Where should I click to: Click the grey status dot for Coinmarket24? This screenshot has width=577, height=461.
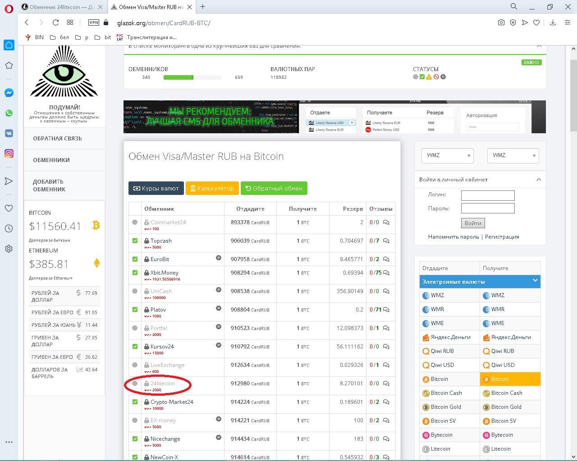[135, 222]
